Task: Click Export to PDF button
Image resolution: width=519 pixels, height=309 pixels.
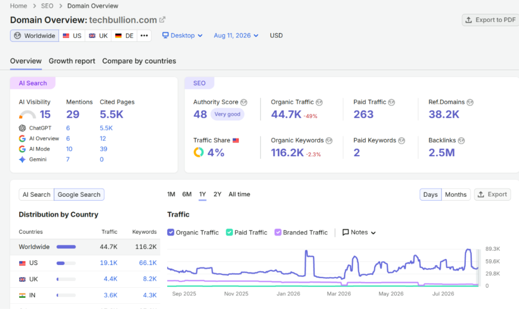Action: pyautogui.click(x=492, y=20)
